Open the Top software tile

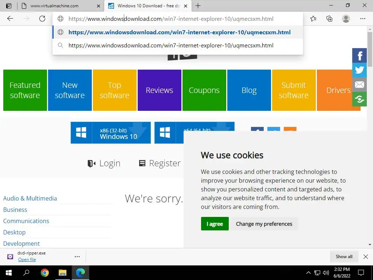click(x=114, y=90)
